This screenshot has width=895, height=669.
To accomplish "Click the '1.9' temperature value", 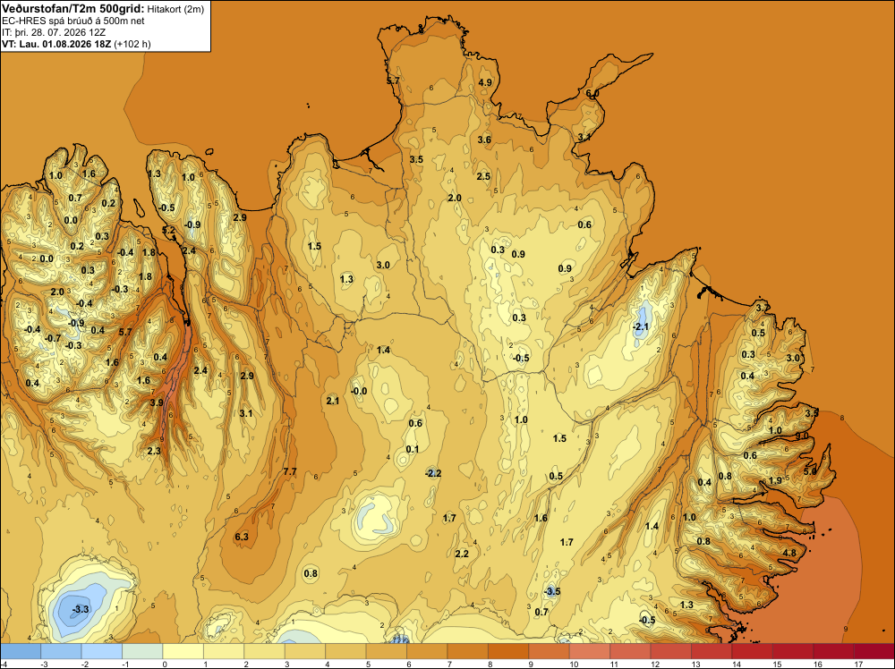I will point(775,481).
